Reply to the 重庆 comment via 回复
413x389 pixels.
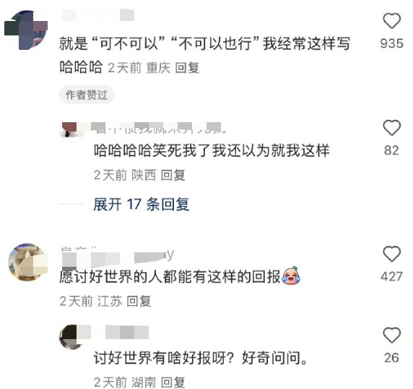(x=187, y=68)
